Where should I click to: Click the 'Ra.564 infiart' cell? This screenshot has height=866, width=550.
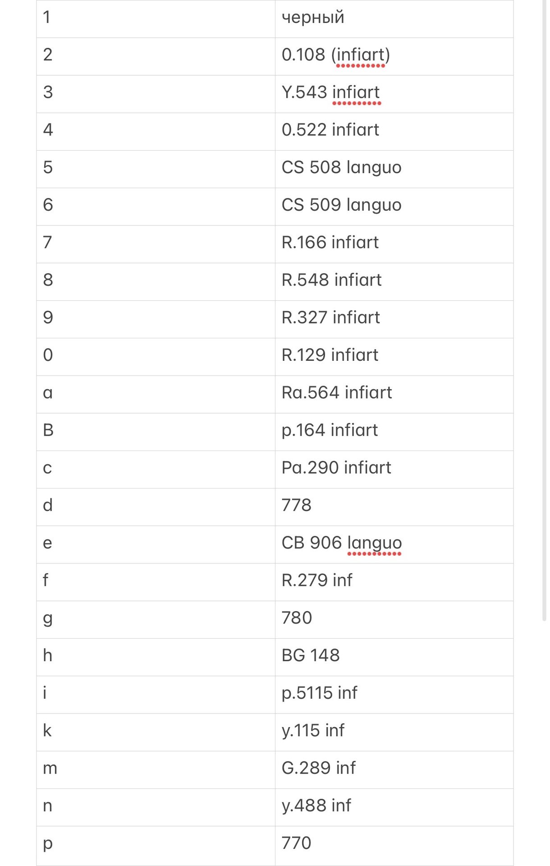pos(394,394)
